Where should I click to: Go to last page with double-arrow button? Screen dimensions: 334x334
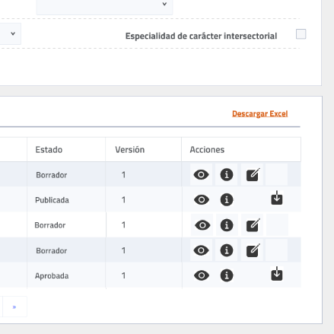pyautogui.click(x=14, y=307)
